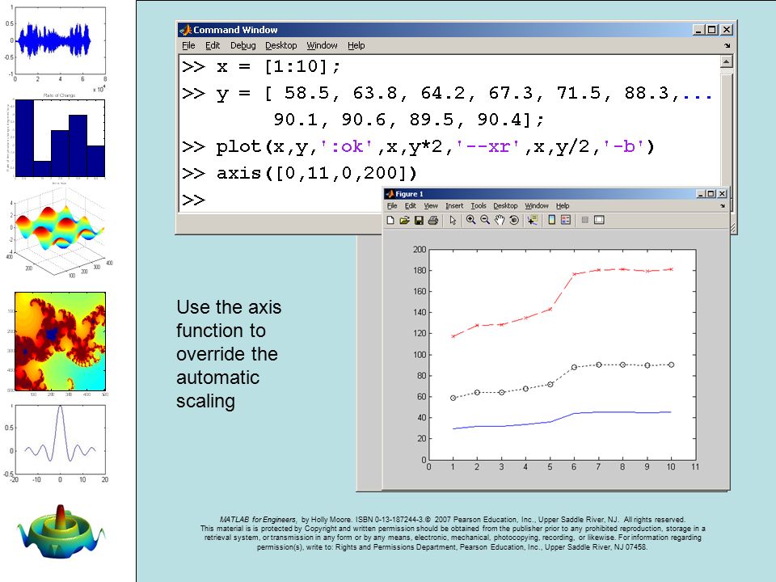Image resolution: width=776 pixels, height=582 pixels.
Task: Maximize the Figure 1 window
Action: click(711, 194)
